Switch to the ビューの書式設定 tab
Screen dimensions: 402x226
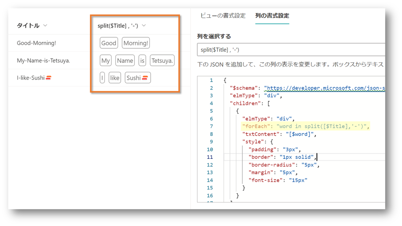(223, 16)
